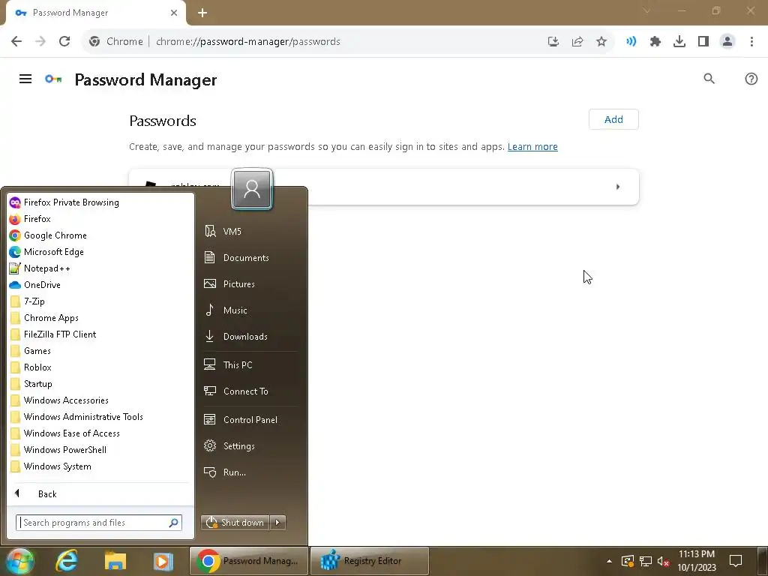Screen dimensions: 768x576
Task: Follow the Learn more link
Action: (x=532, y=147)
